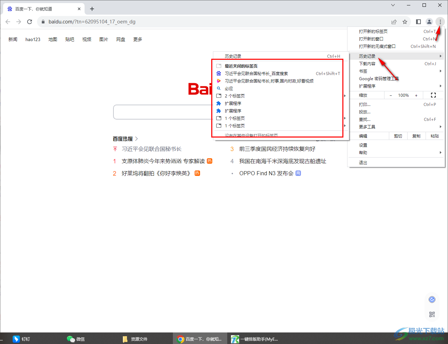Open WeChat from the taskbar
The width and height of the screenshot is (448, 344).
75,339
